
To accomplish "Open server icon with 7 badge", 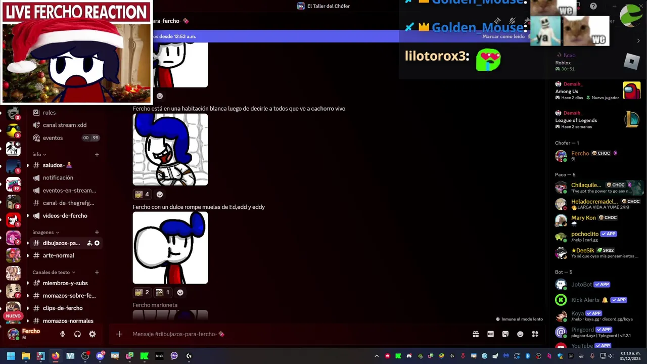I will tap(13, 291).
